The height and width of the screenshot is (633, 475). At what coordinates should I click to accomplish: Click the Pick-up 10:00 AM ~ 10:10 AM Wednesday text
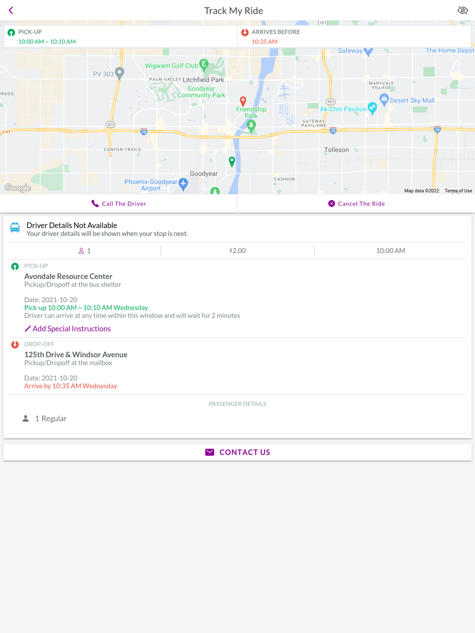(x=86, y=307)
